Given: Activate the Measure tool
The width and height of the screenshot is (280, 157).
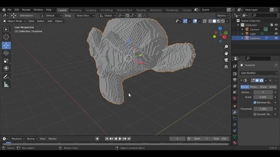Looking at the screenshot, I should pyautogui.click(x=6, y=85).
